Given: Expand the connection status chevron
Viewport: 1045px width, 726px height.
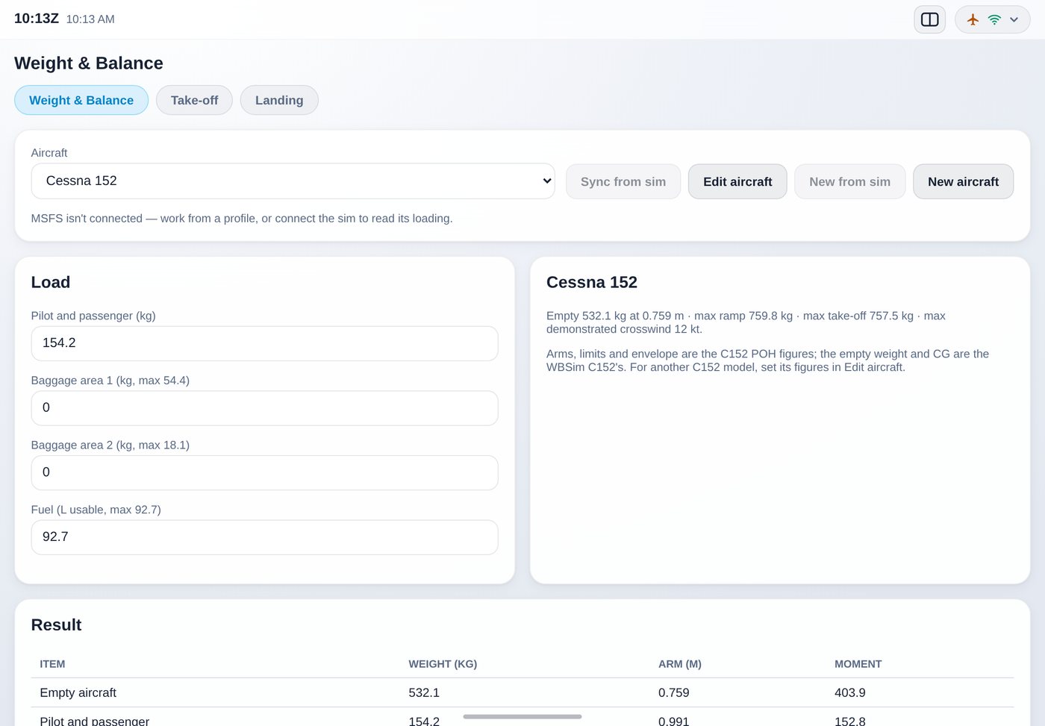Looking at the screenshot, I should tap(1014, 19).
